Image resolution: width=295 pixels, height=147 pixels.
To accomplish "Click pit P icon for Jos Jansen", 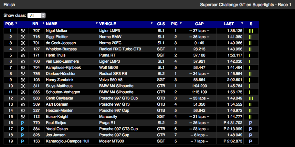I will (23, 135).
